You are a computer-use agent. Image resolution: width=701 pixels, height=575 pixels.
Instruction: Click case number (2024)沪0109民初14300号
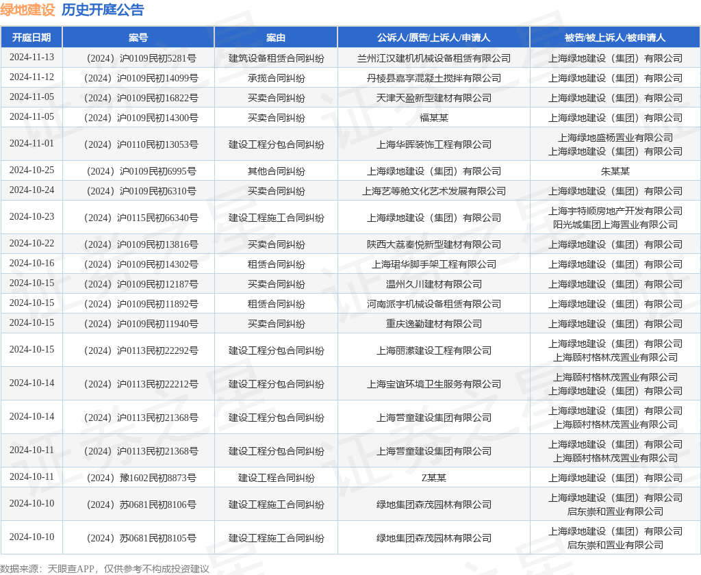coord(141,118)
